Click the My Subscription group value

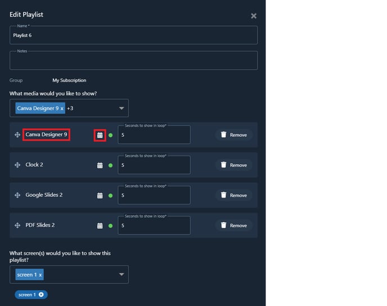(69, 80)
